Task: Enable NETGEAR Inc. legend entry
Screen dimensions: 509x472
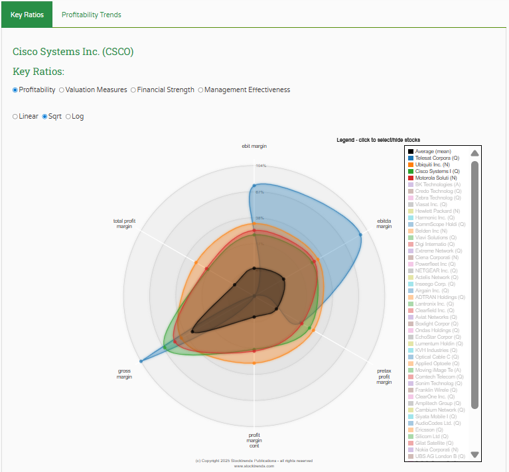Action: pyautogui.click(x=436, y=270)
